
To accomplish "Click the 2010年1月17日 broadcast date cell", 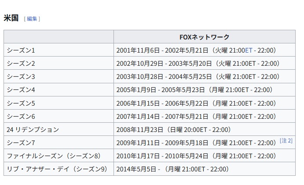I will 196,156.
